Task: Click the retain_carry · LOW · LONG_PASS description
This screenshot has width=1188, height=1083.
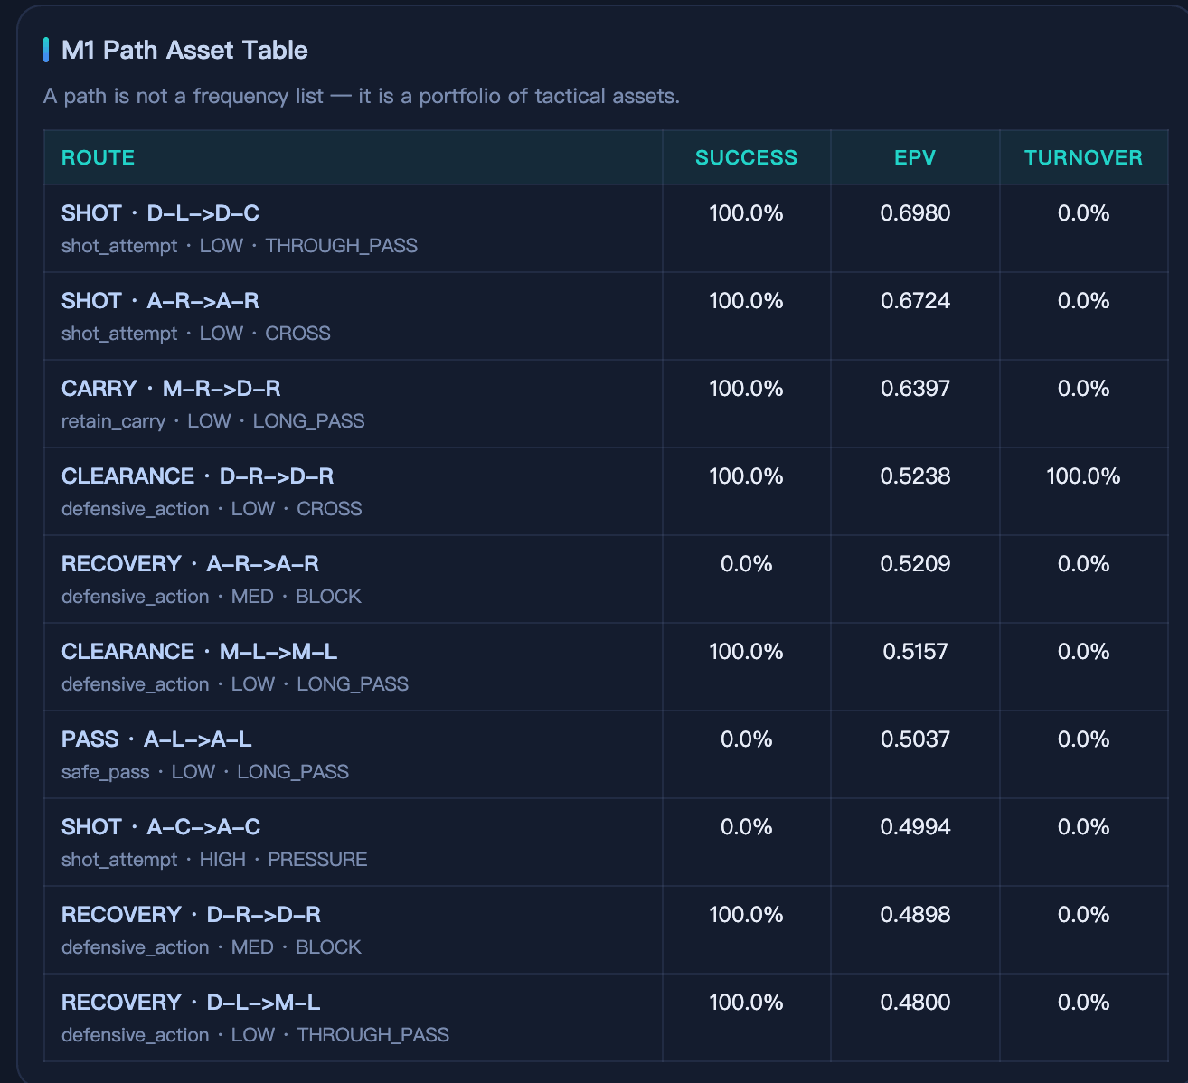Action: (212, 421)
